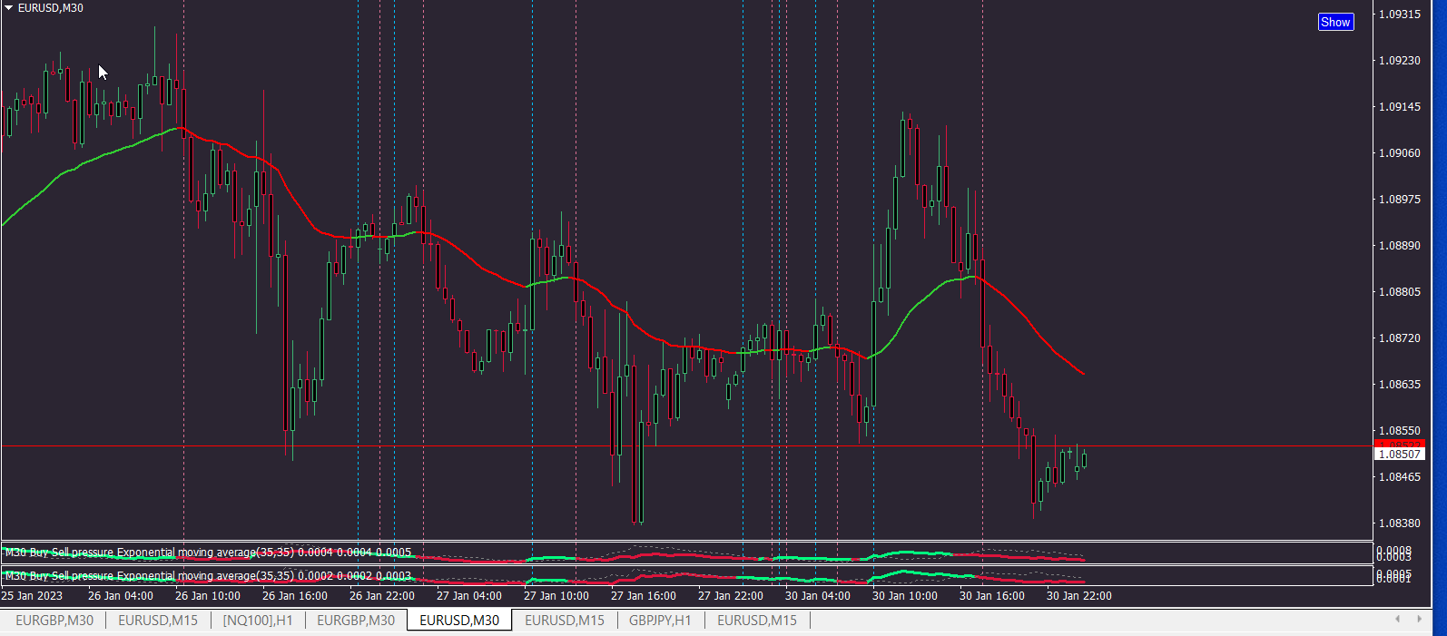Click the 30 Jan 10:00 time label
1447x636 pixels.
point(905,596)
